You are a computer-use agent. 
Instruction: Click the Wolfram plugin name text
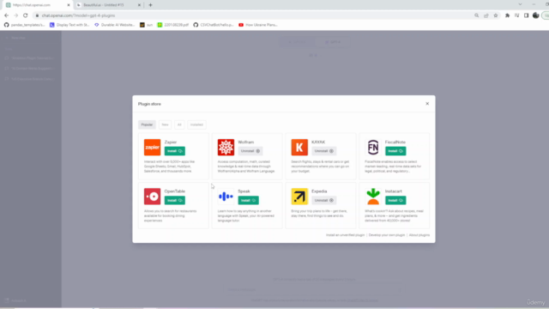coord(246,142)
